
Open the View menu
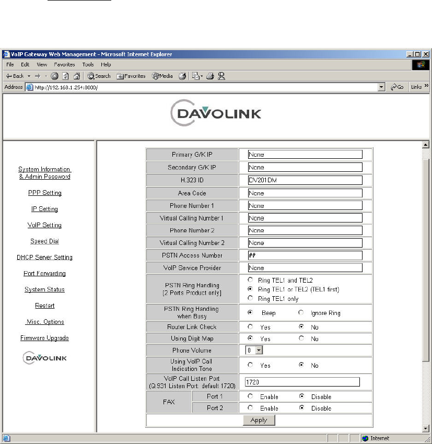(x=42, y=65)
